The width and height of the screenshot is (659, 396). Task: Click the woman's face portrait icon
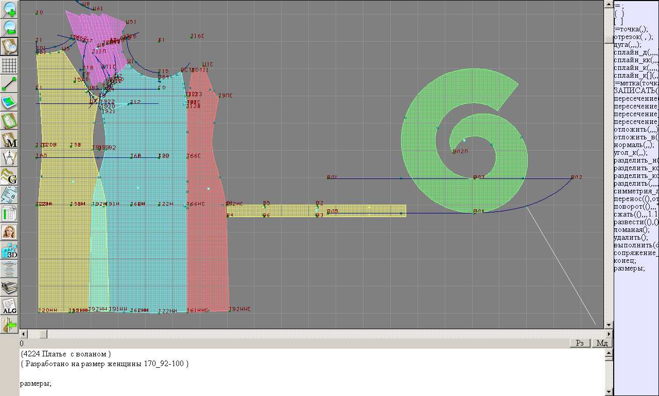10,232
